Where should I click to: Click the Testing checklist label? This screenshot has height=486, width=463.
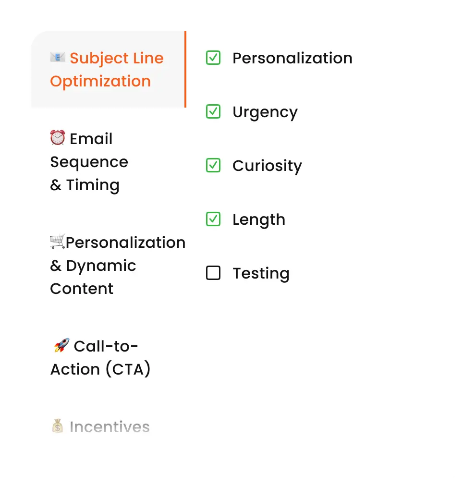pos(261,273)
